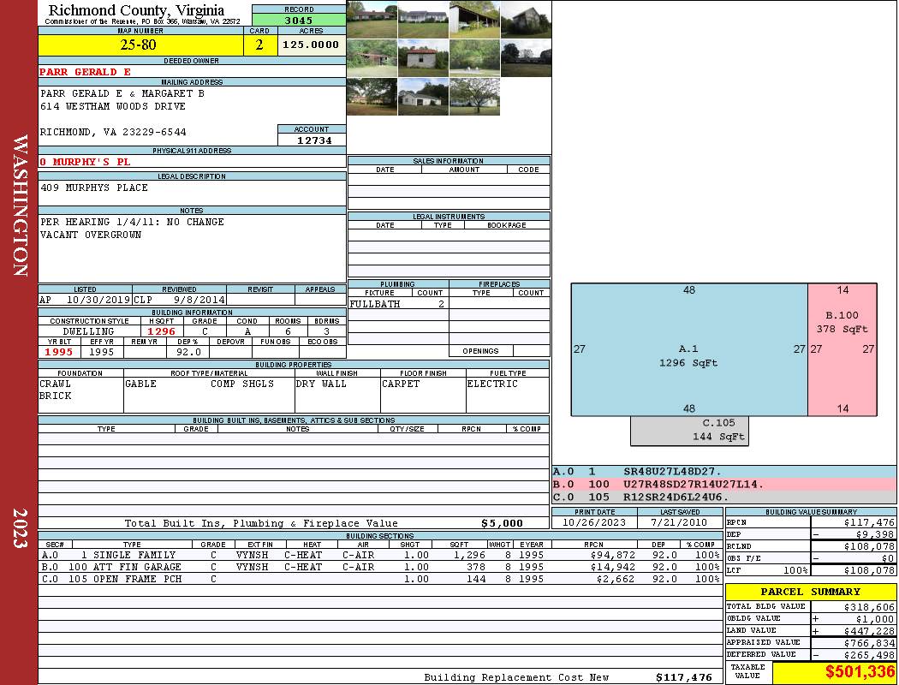
Task: Click the foundation value CRAWL
Action: click(x=55, y=384)
